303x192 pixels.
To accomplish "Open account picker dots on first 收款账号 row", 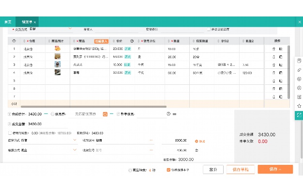I will pos(151,140).
